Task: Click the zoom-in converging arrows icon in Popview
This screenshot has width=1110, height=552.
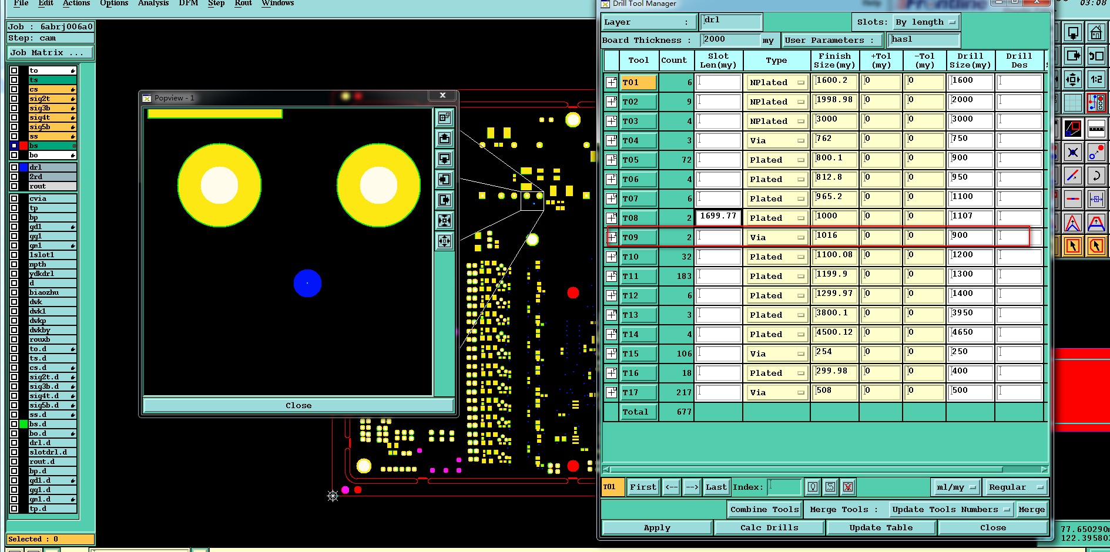Action: (445, 220)
